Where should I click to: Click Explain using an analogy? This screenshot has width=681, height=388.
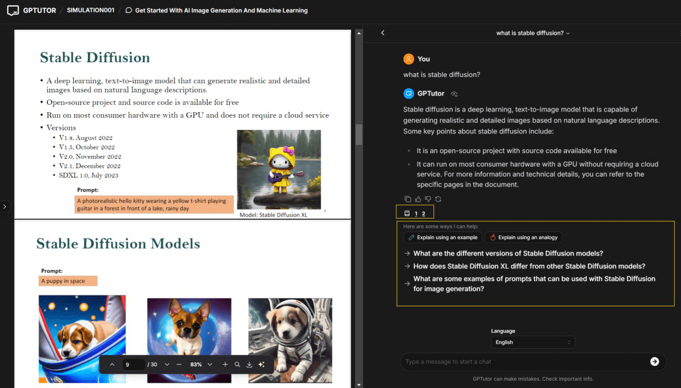pyautogui.click(x=523, y=237)
